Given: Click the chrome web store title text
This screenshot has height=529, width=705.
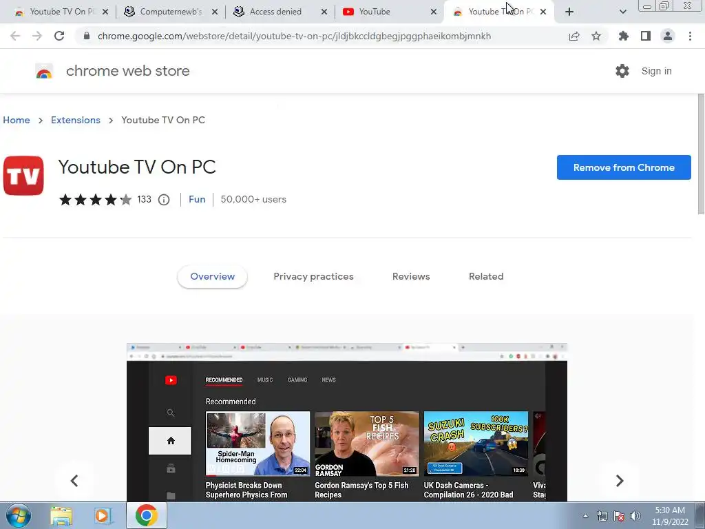Looking at the screenshot, I should [127, 71].
